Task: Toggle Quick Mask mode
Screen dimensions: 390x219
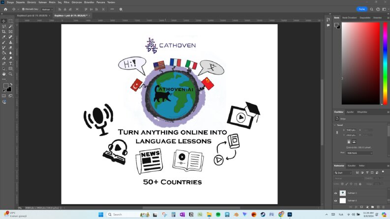Action: pyautogui.click(x=4, y=96)
